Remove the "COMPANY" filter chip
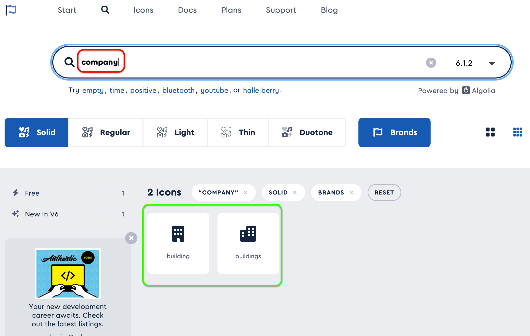Screen dimensions: 530x336 tap(245, 192)
